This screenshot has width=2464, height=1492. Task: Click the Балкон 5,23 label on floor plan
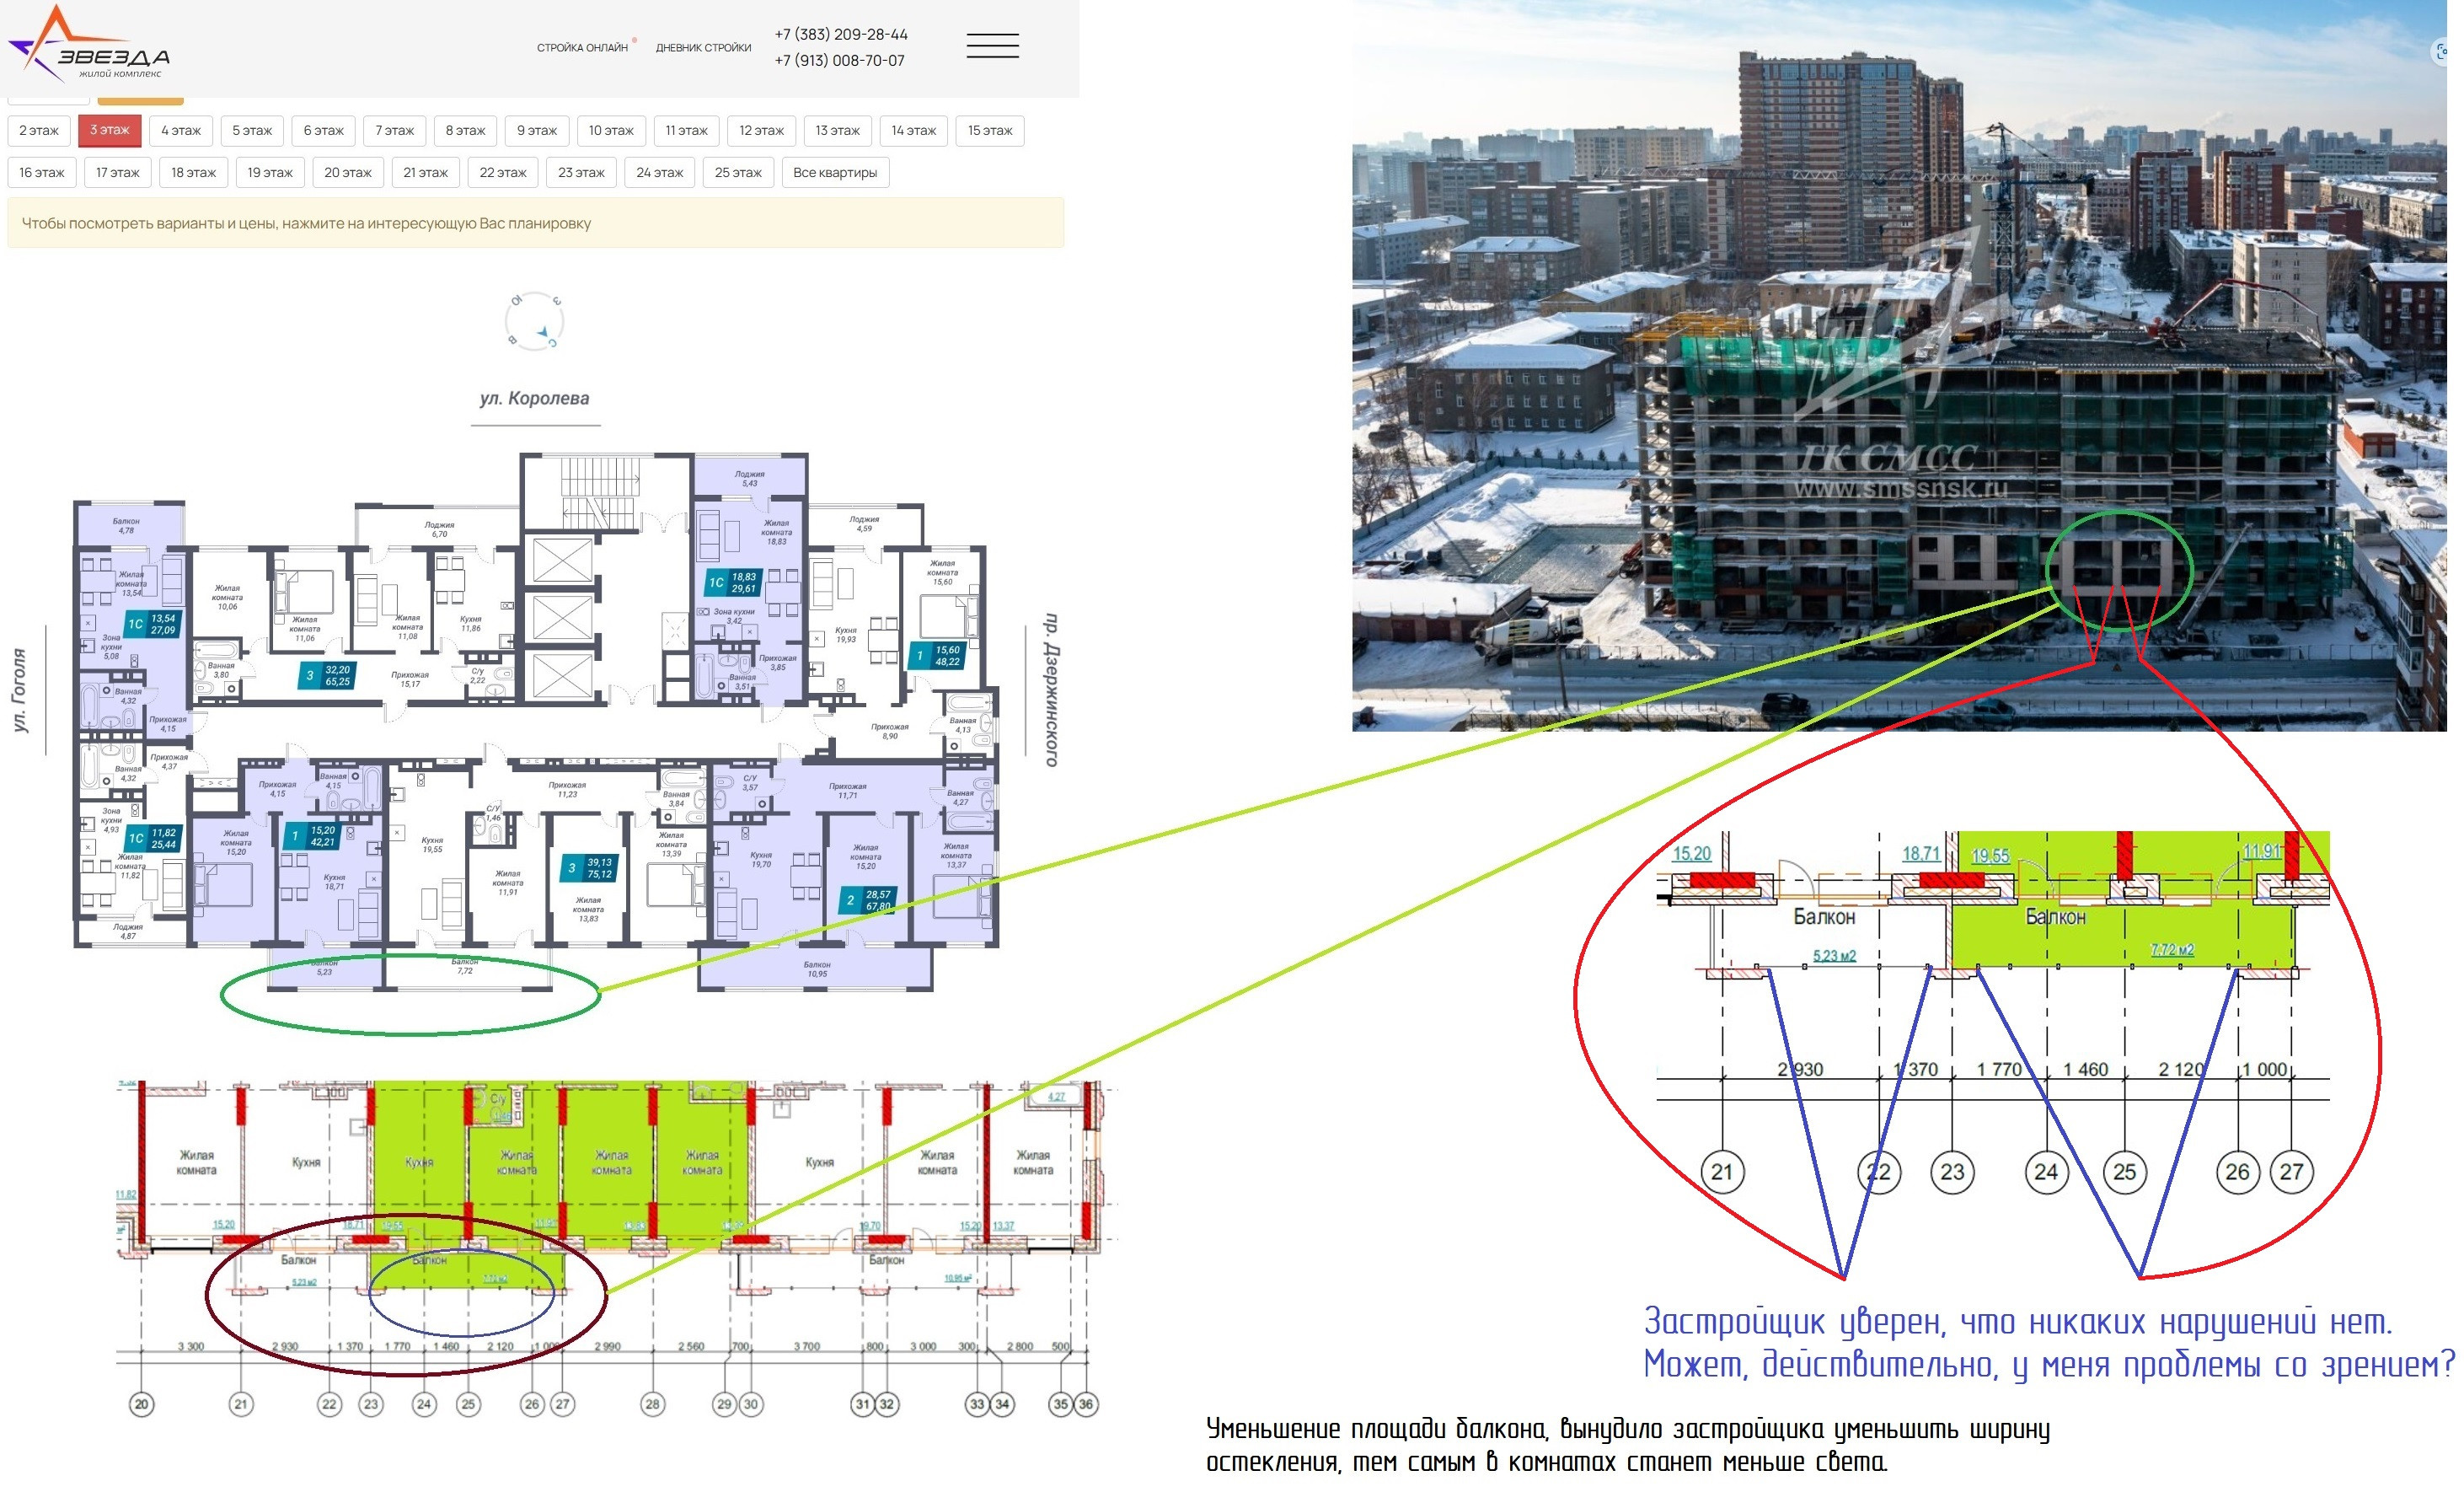(324, 967)
